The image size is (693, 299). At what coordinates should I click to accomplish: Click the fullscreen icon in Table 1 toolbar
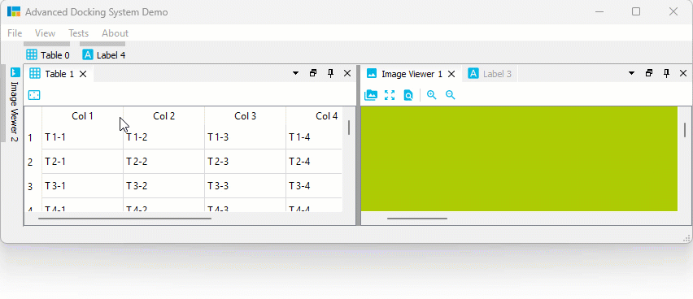pos(34,95)
